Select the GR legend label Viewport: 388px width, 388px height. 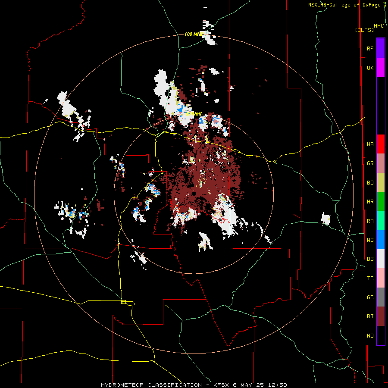tap(370, 163)
